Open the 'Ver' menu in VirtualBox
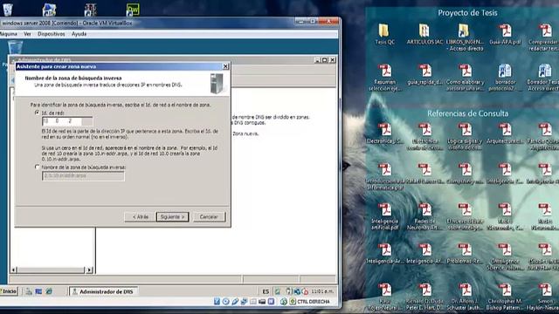 pyautogui.click(x=27, y=34)
